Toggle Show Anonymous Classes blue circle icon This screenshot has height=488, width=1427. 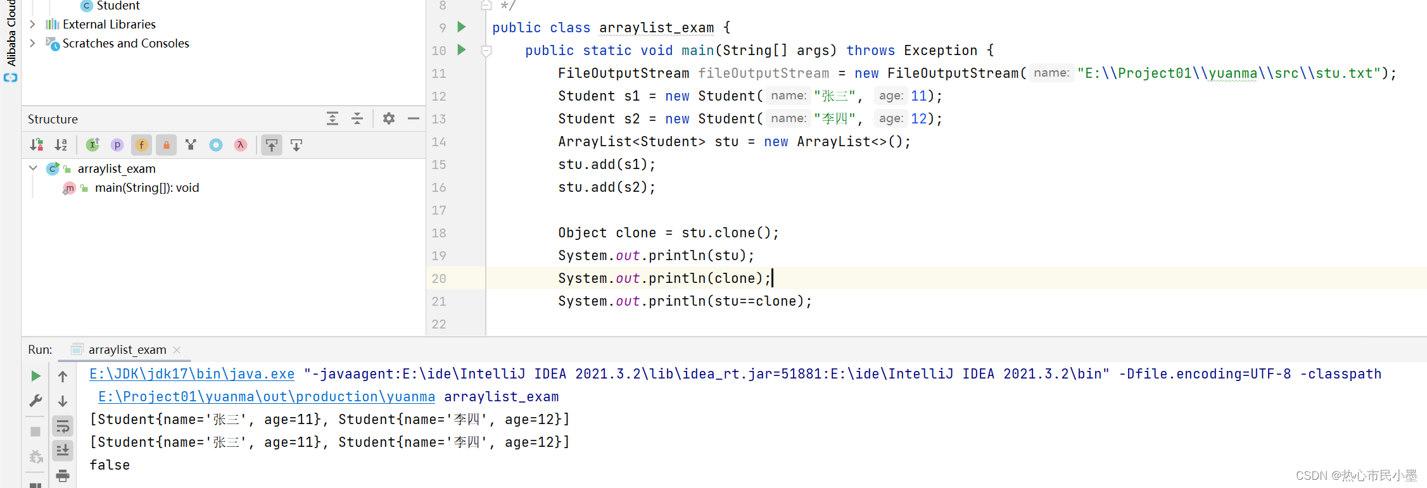click(216, 145)
